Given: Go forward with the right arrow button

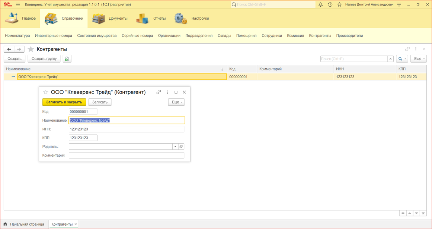Looking at the screenshot, I should point(19,49).
